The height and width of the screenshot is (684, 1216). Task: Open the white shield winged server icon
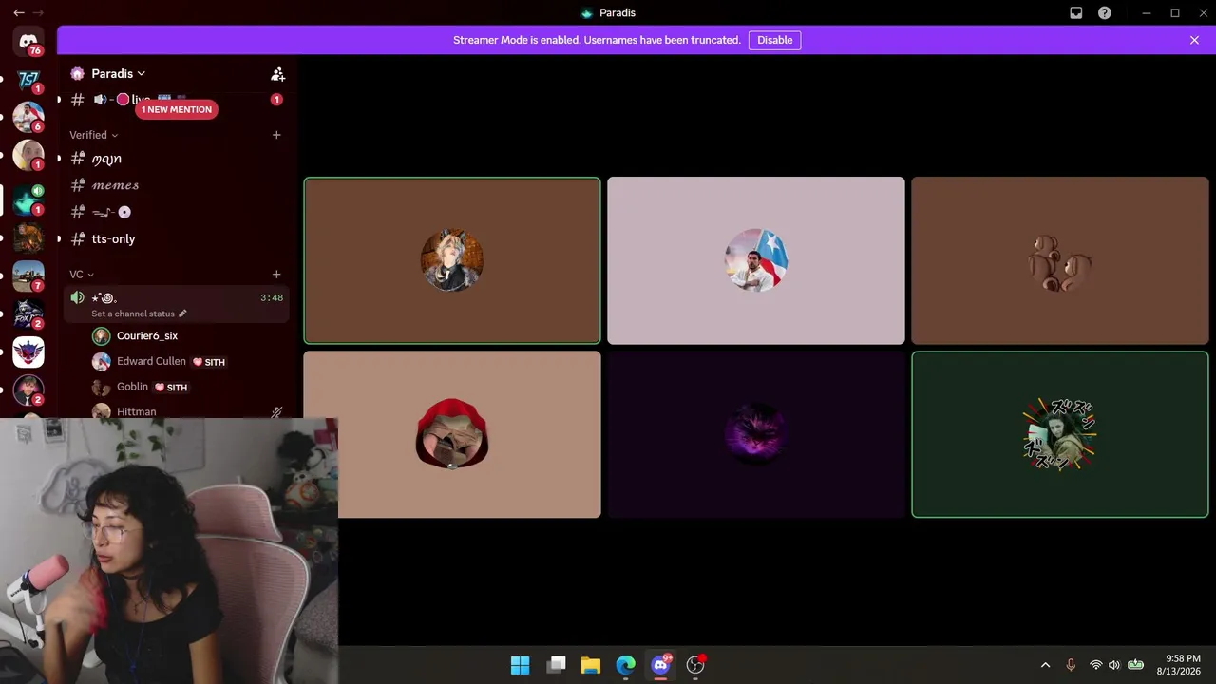[28, 351]
